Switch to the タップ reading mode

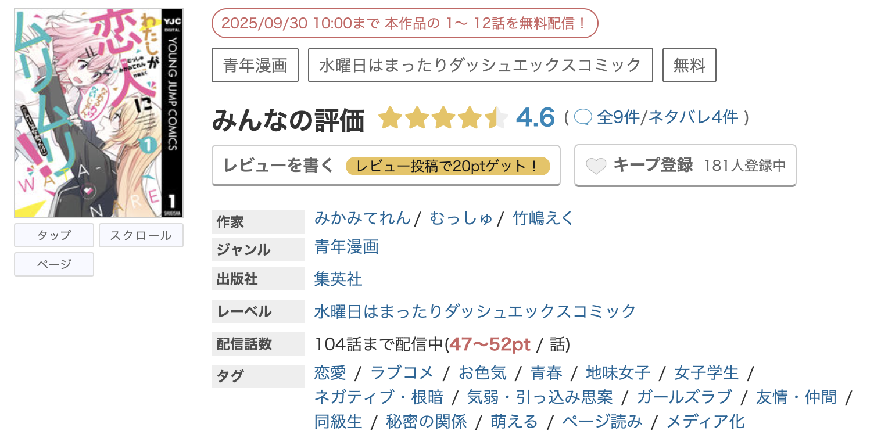tap(53, 235)
